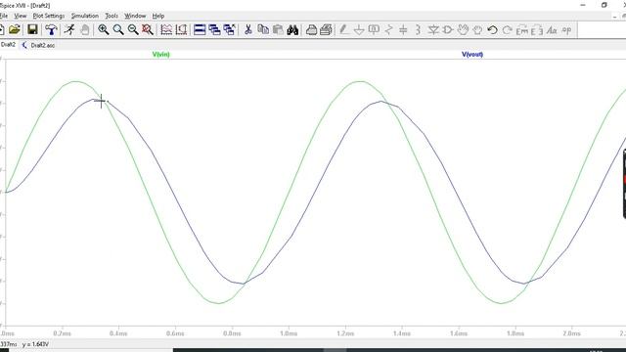Open the Control Panel hammer icon
This screenshot has height=352, width=626.
tap(51, 29)
